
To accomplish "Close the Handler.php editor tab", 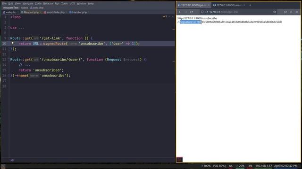I will [x=88, y=12].
